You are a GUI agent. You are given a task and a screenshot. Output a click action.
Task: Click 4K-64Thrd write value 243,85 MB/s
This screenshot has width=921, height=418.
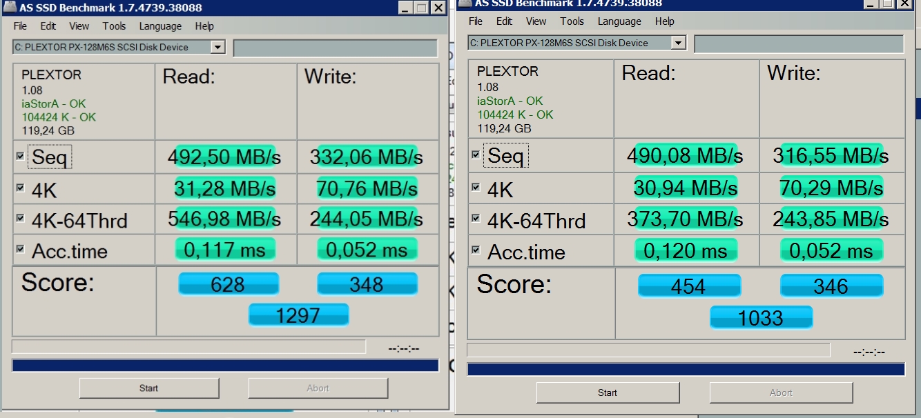tap(831, 219)
